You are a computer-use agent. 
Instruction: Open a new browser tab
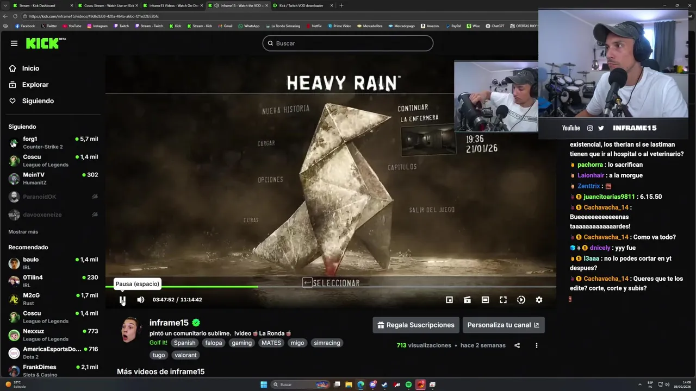click(341, 5)
